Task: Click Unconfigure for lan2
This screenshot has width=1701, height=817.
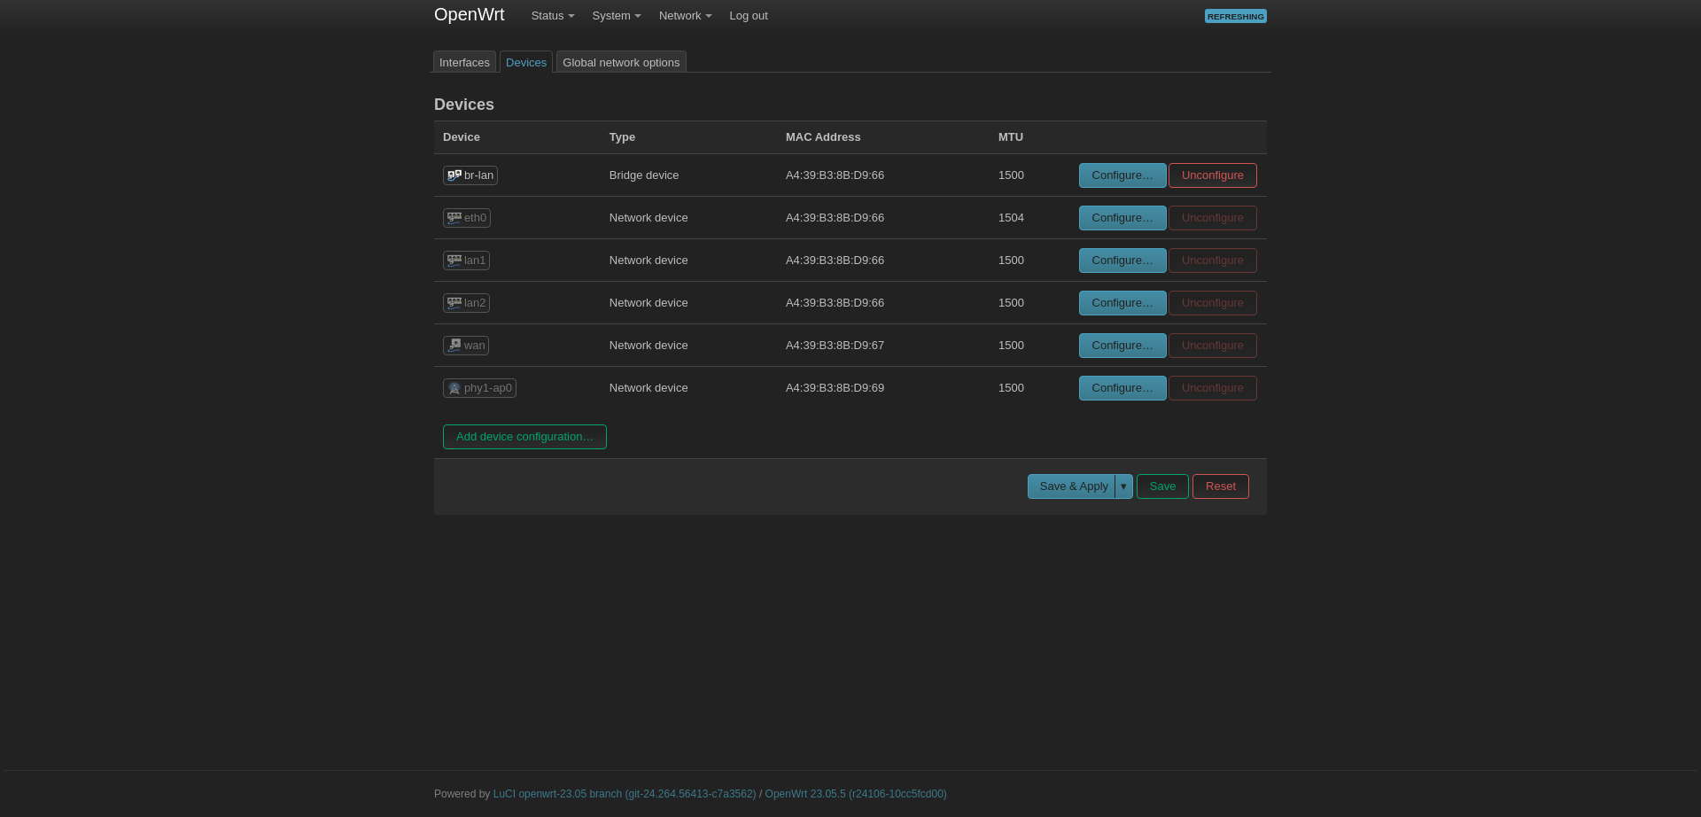Action: pos(1213,303)
